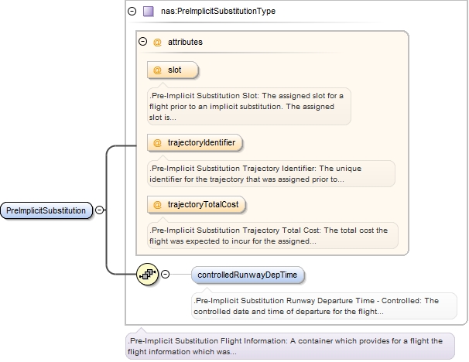
Task: Select the trajectoryTotalCost attribute name
Action: coord(204,205)
